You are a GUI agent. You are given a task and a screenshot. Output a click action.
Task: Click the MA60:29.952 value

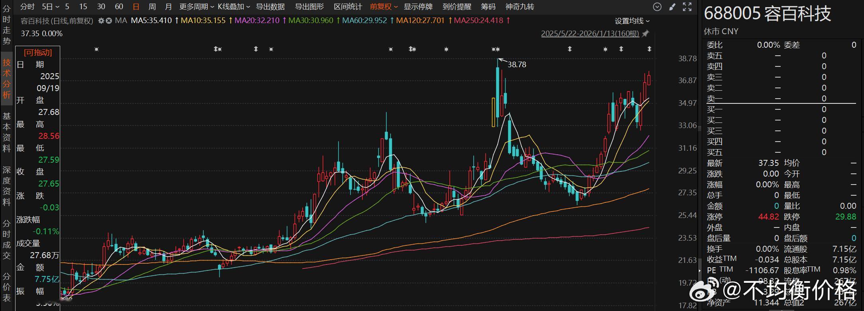coord(365,21)
